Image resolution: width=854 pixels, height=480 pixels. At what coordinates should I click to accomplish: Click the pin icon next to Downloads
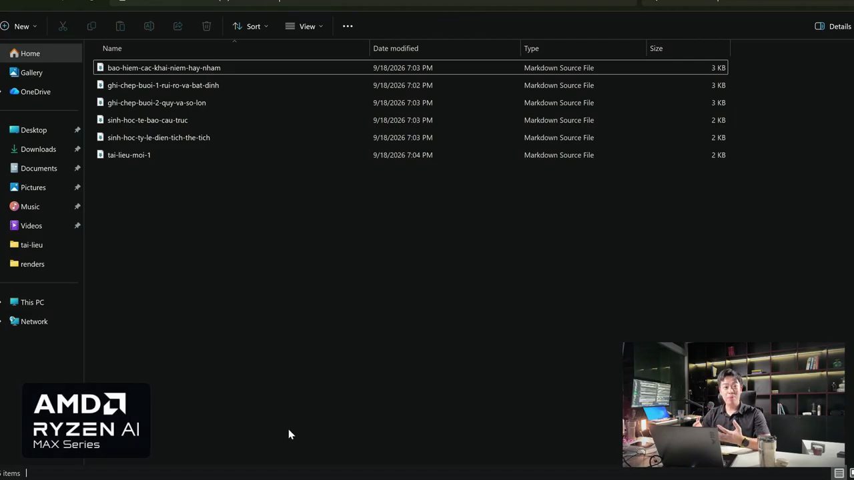[77, 149]
